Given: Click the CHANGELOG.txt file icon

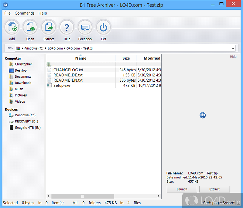Looking at the screenshot, I should tap(49, 70).
